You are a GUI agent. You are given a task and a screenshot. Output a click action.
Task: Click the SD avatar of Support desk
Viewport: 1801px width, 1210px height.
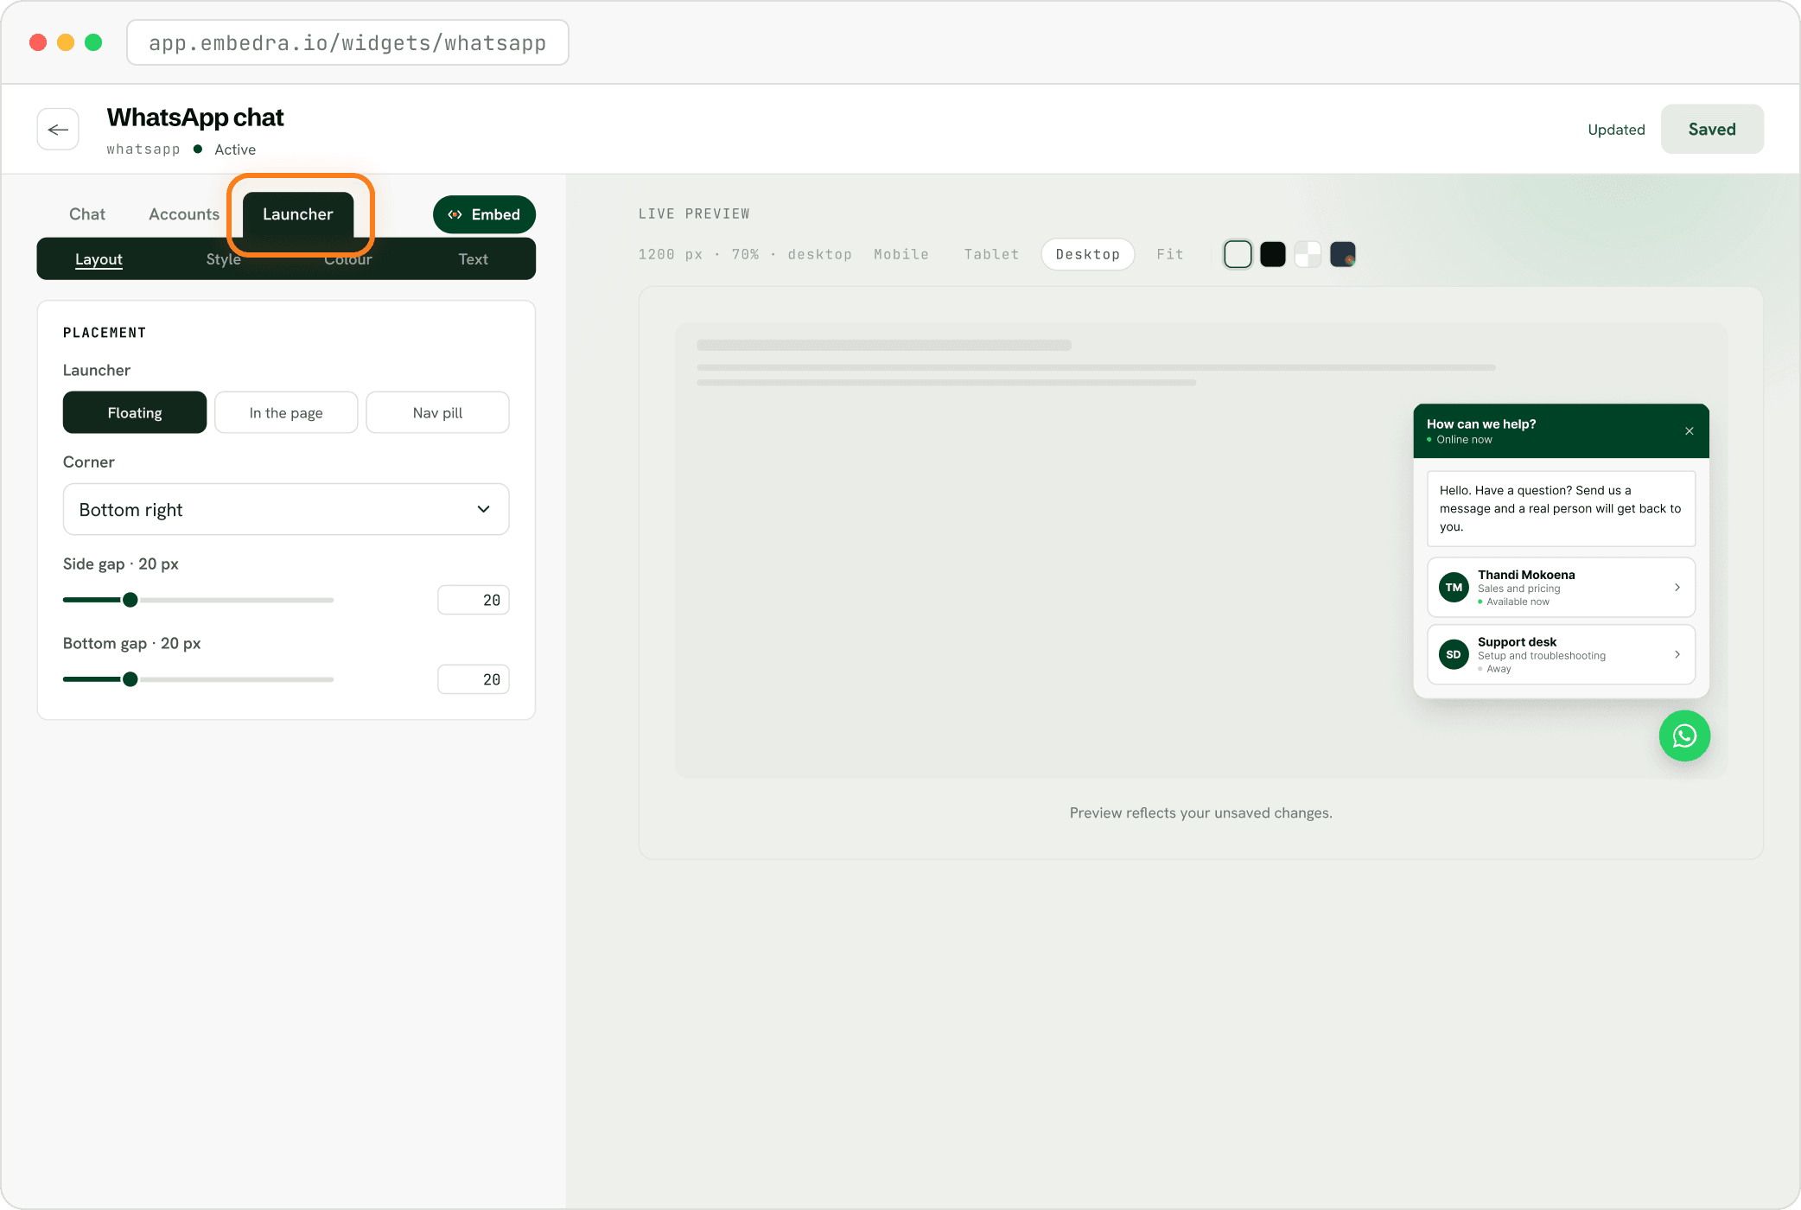click(x=1454, y=654)
